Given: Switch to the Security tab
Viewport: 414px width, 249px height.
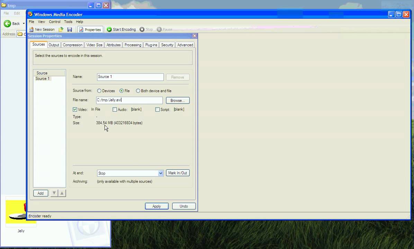Looking at the screenshot, I should point(167,45).
